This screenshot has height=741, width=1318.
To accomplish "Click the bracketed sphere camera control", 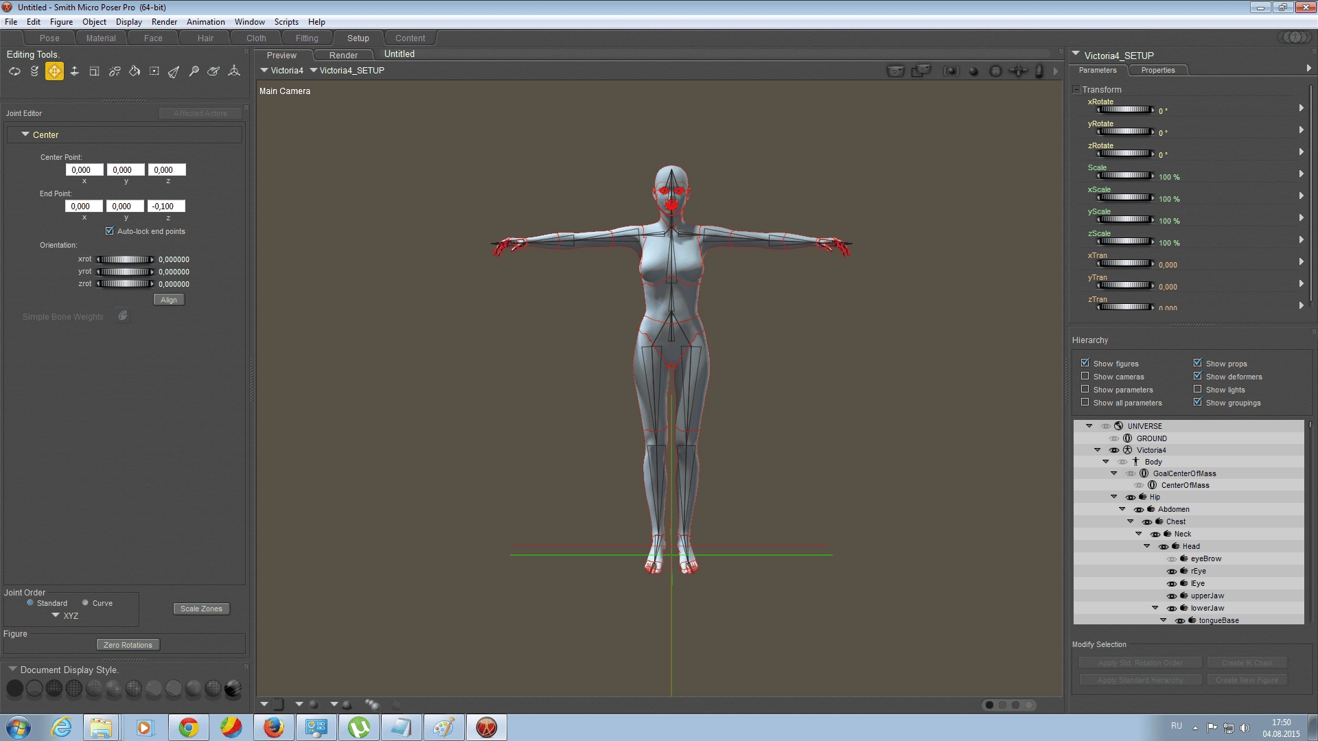I will click(x=951, y=71).
